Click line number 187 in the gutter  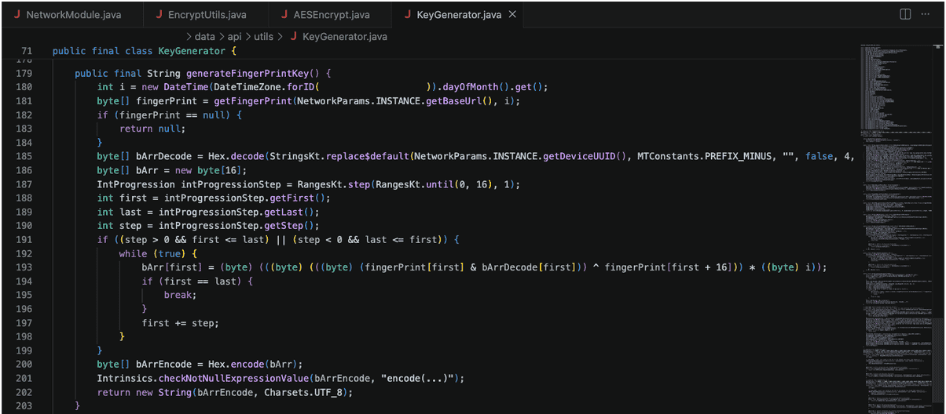click(x=24, y=184)
